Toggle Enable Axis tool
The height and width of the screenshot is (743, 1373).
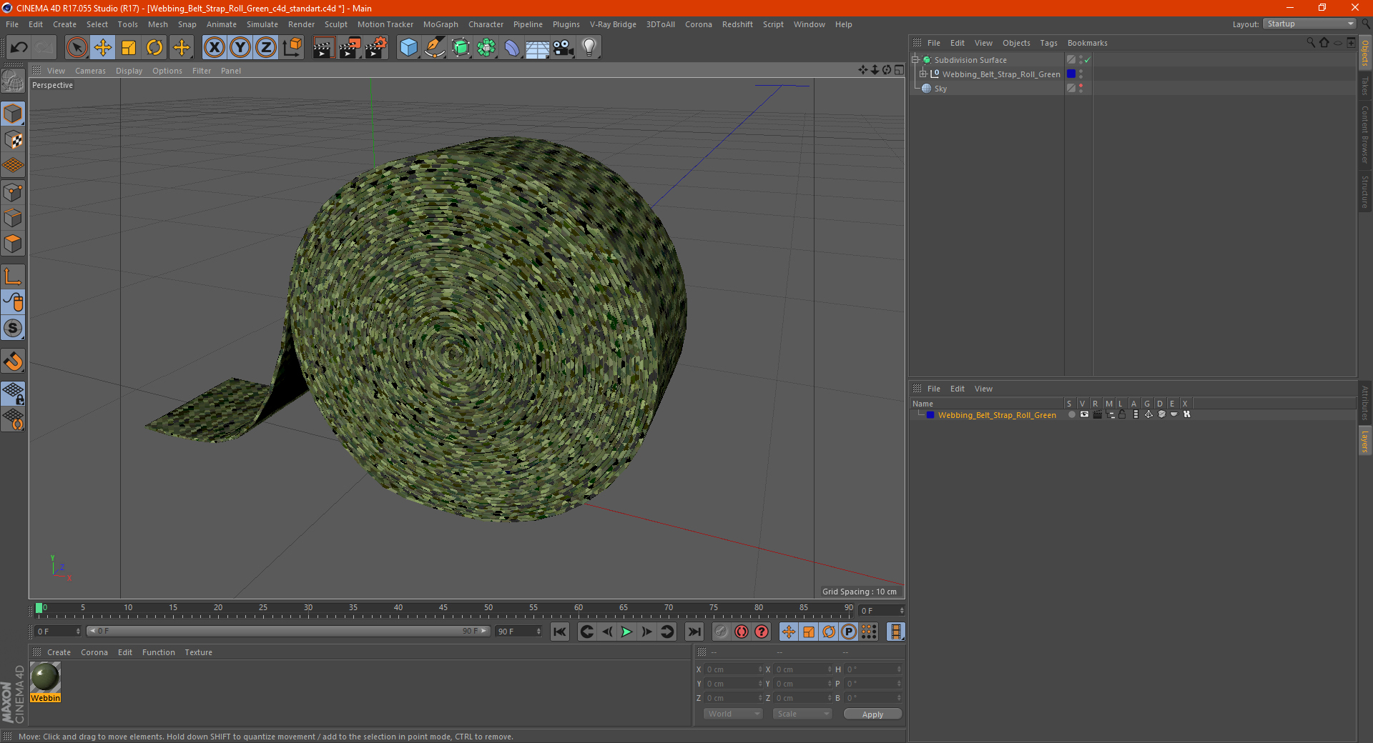(x=14, y=276)
